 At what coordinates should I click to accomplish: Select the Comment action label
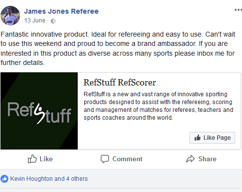pos(127,159)
